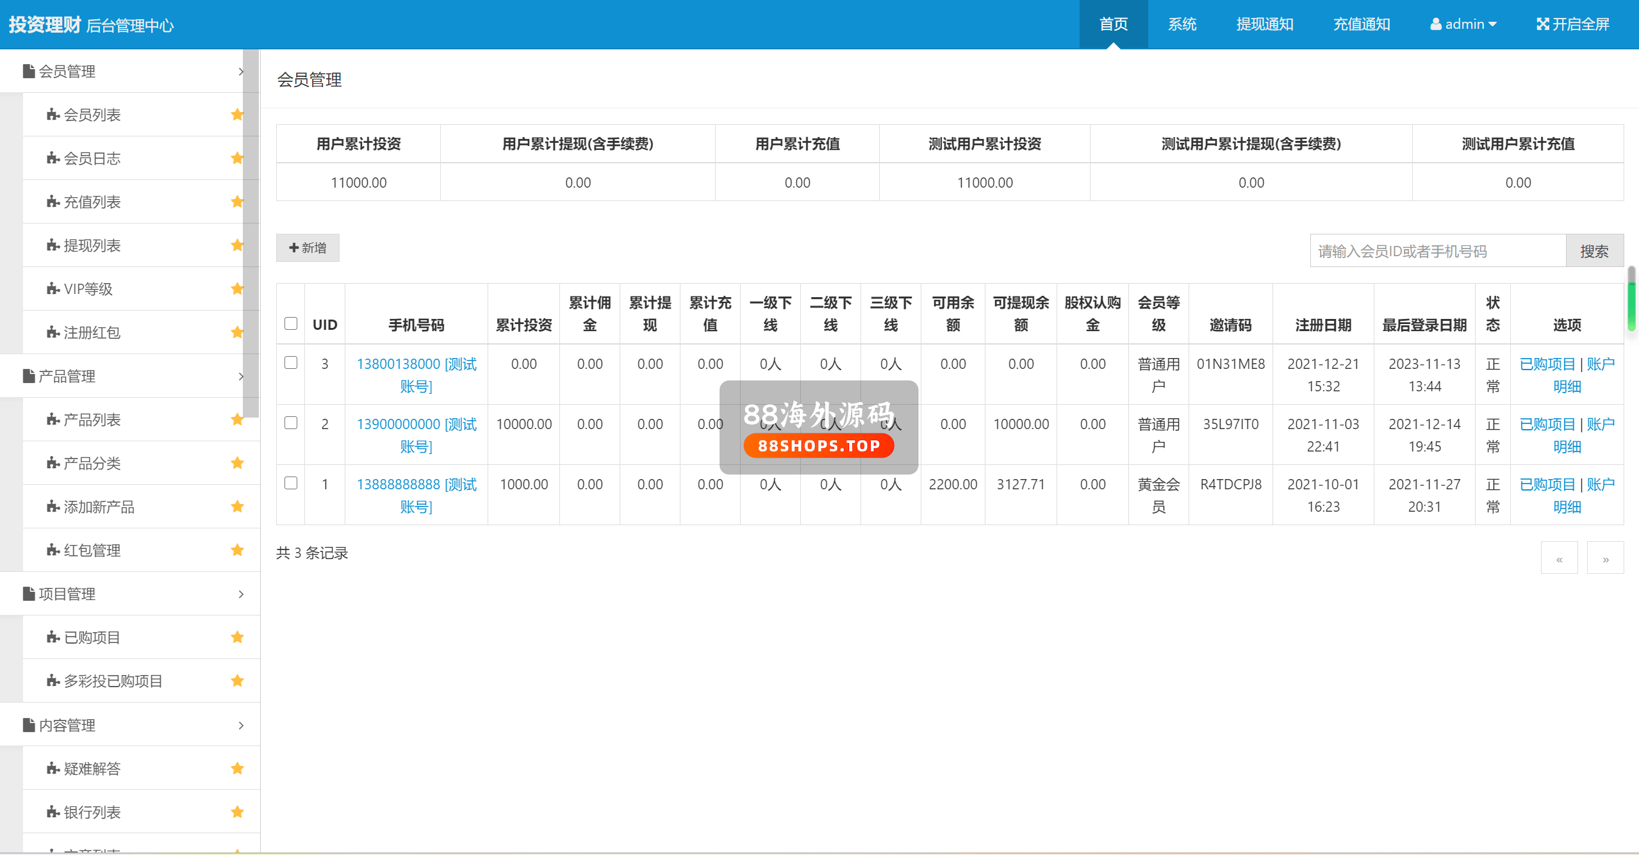
Task: Check the select-all checkbox in table header
Action: (291, 323)
